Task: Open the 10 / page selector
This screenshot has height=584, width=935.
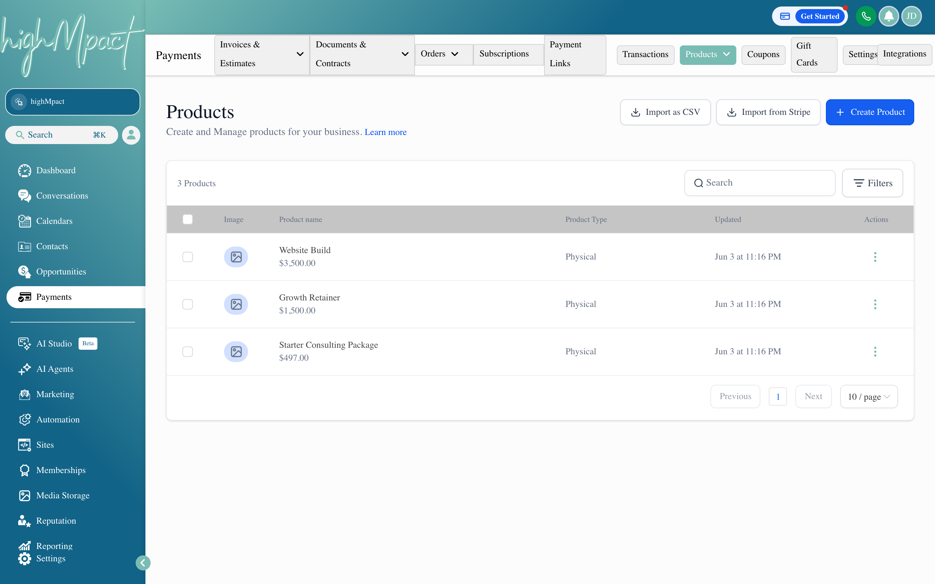Action: [868, 396]
